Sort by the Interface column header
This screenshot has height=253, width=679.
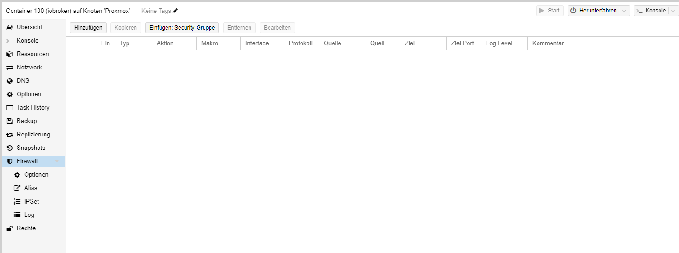click(262, 43)
